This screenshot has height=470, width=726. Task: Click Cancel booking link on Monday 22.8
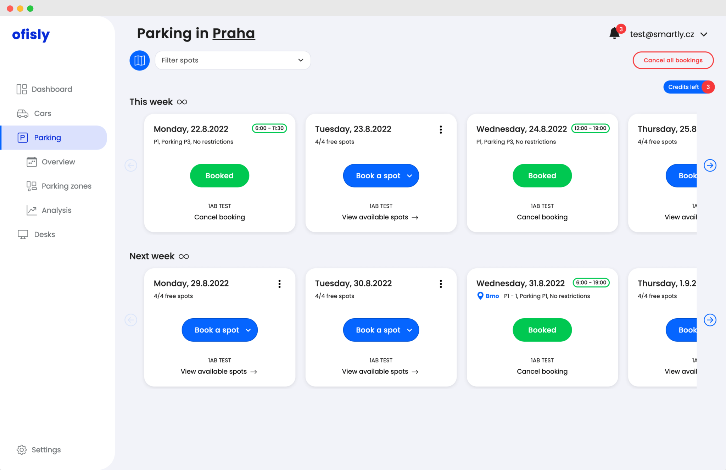[x=219, y=217]
